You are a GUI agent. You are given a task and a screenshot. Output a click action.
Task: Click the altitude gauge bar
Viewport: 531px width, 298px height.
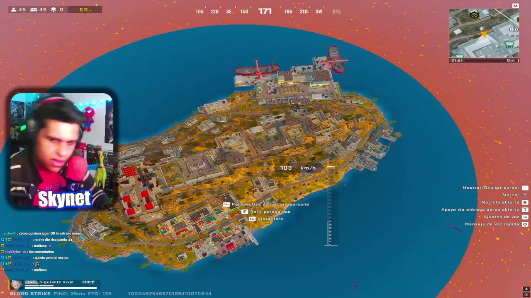point(331,206)
